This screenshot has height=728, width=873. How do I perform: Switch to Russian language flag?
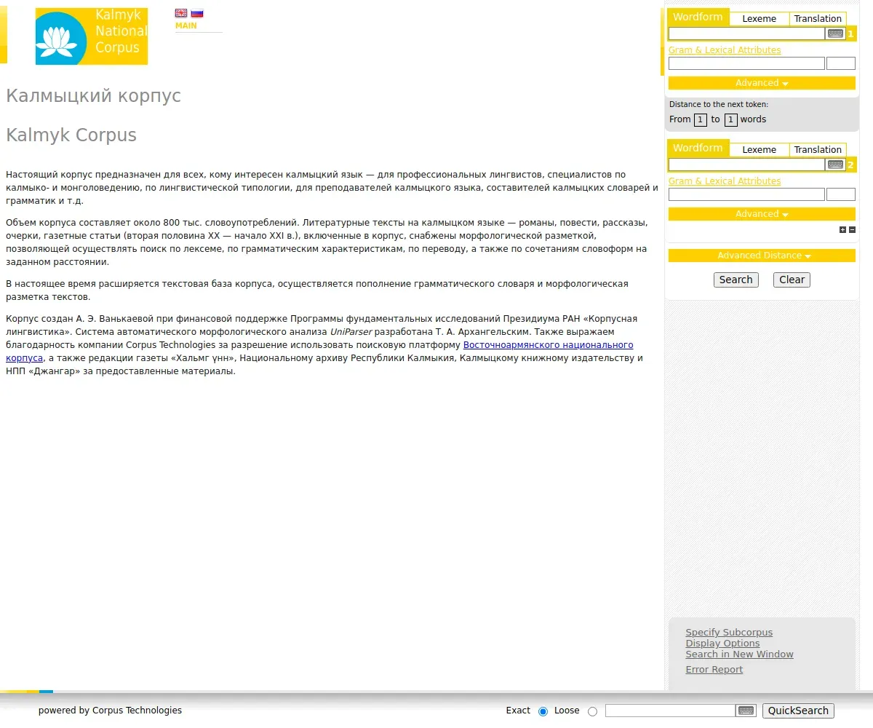click(x=197, y=13)
